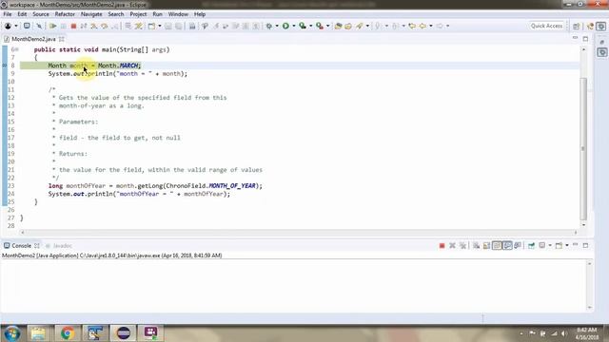This screenshot has height=342, width=609.
Task: Toggle show console on standard output change
Action: coord(507,245)
